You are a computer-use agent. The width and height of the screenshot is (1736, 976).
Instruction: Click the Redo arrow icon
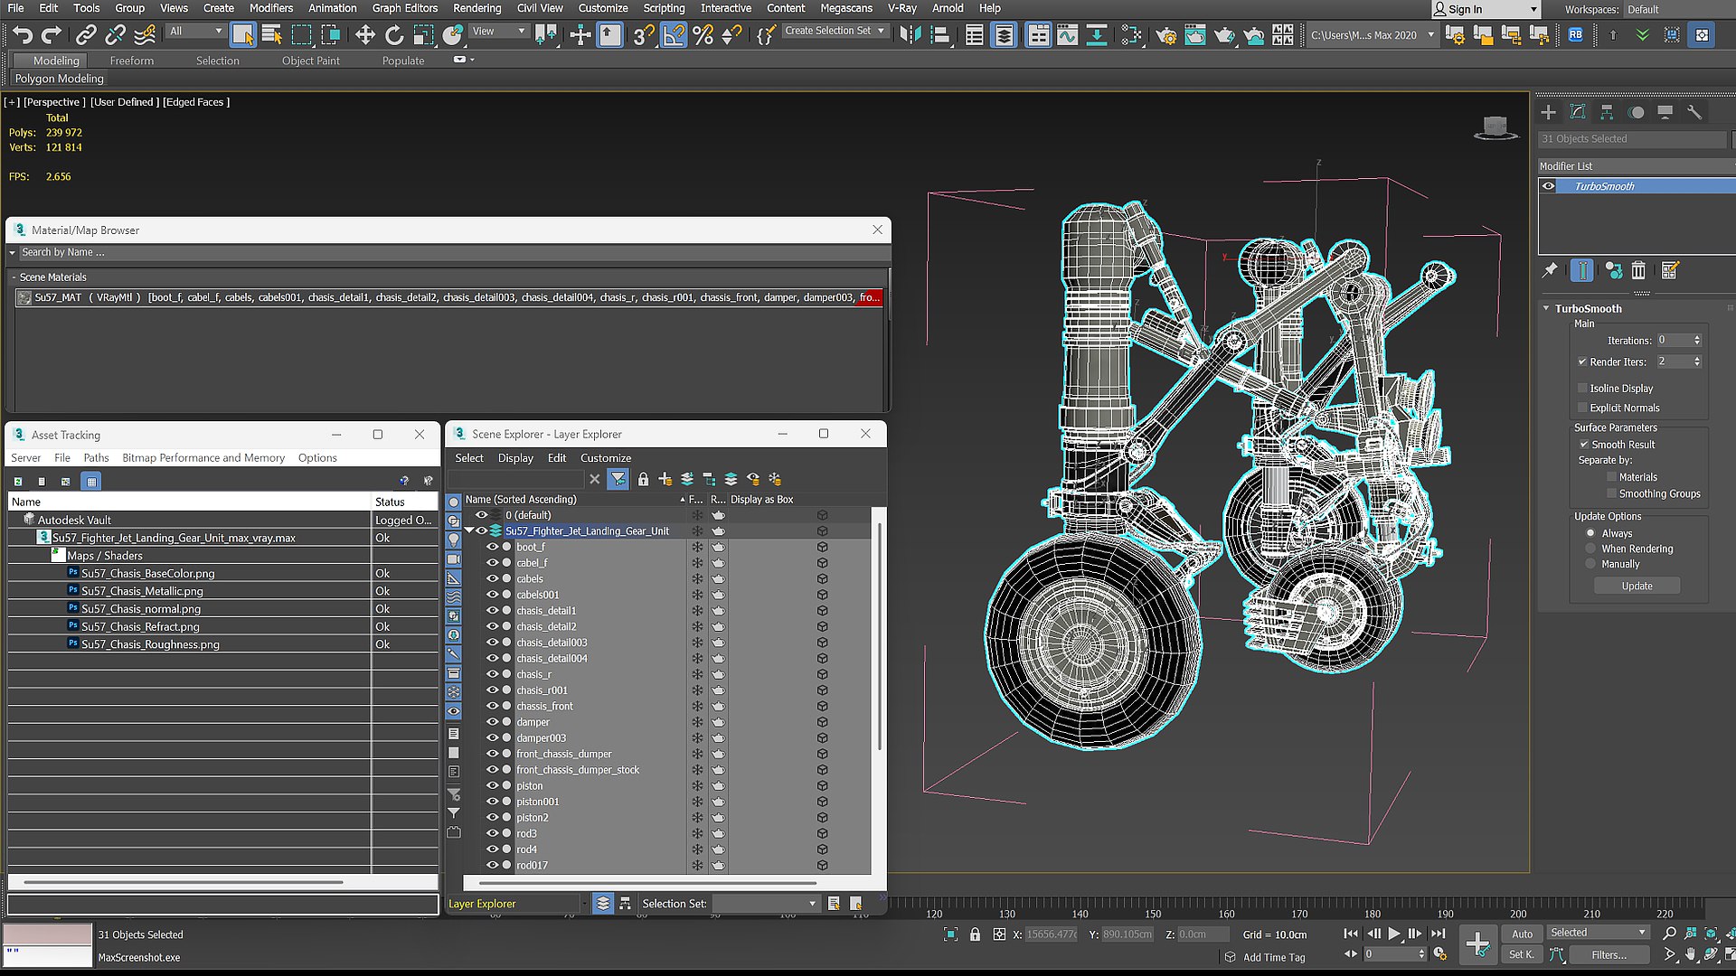(52, 35)
